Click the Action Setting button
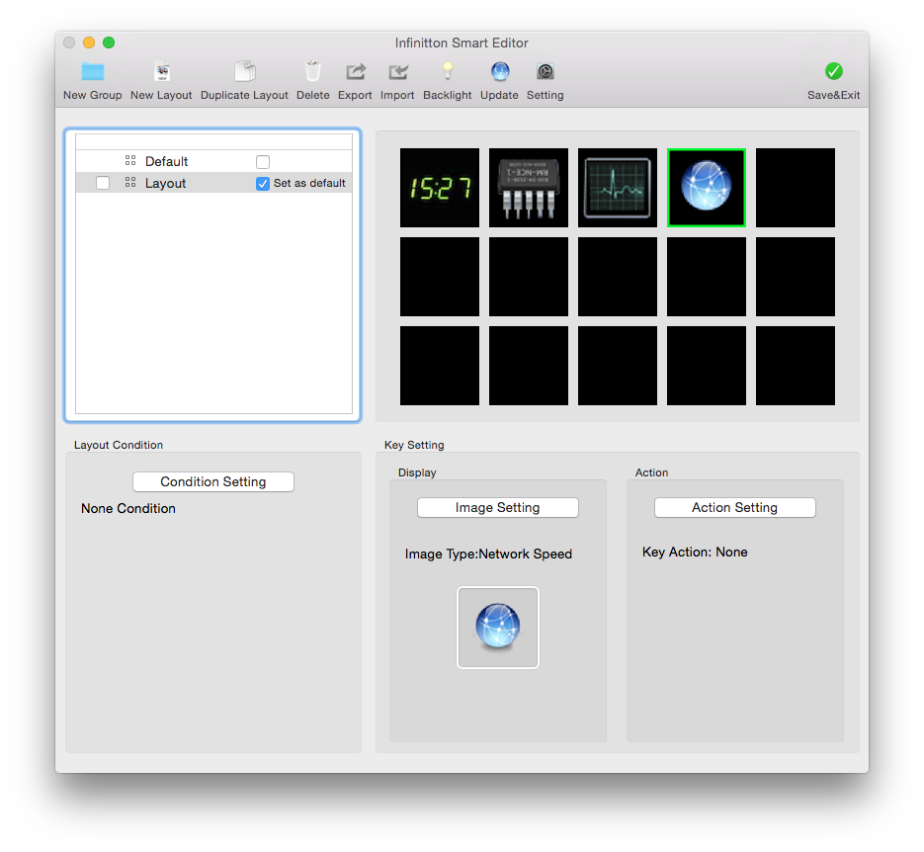The width and height of the screenshot is (924, 852). [x=734, y=508]
